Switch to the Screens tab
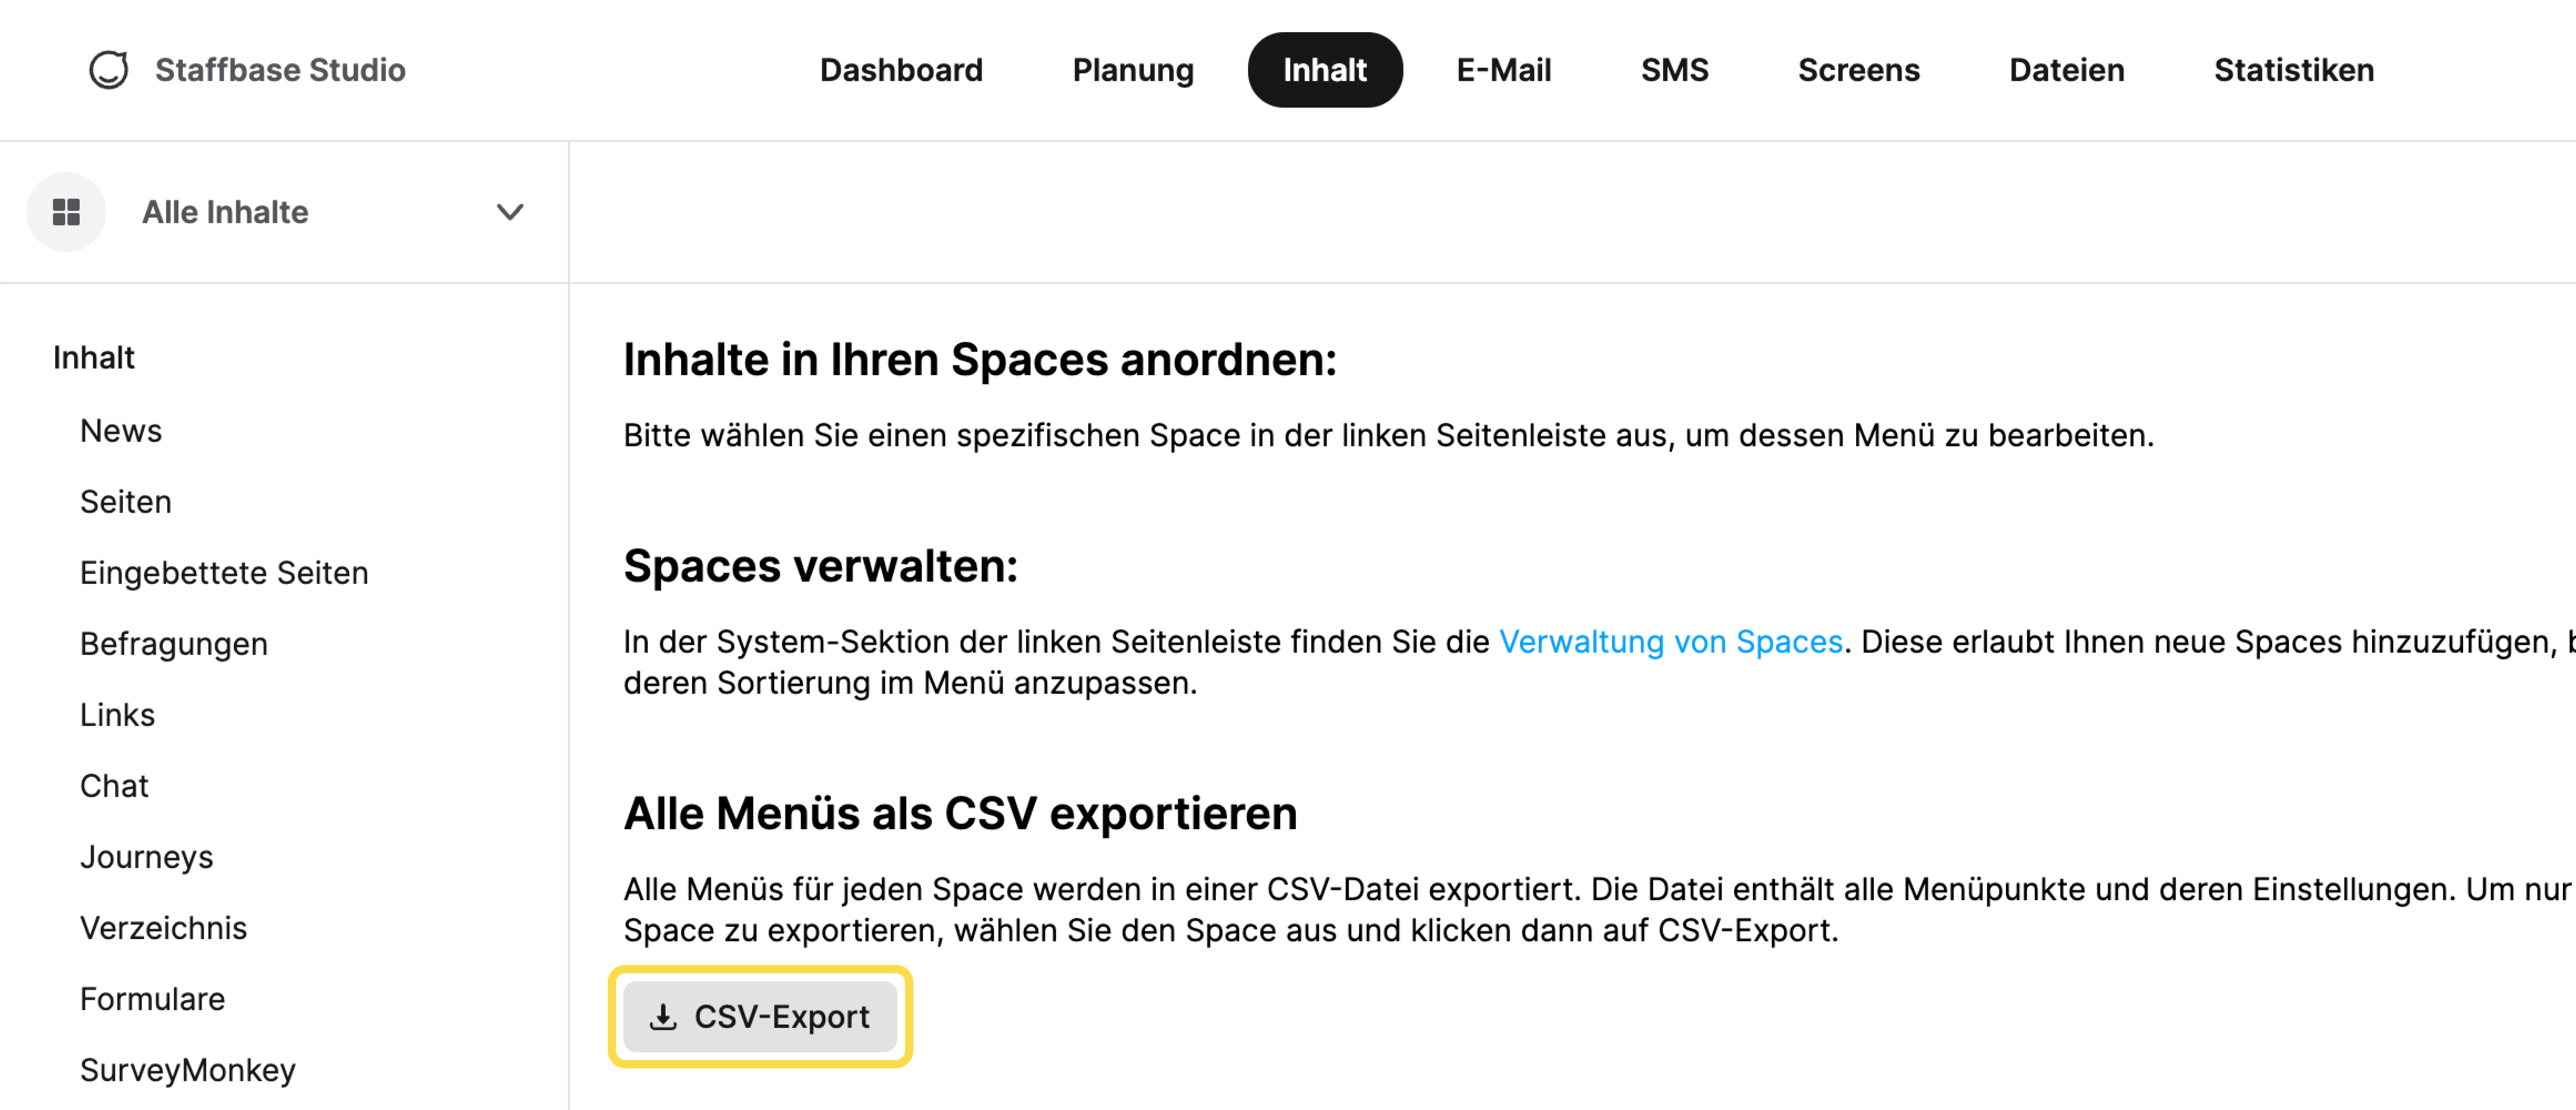The image size is (2576, 1110). 1858,70
